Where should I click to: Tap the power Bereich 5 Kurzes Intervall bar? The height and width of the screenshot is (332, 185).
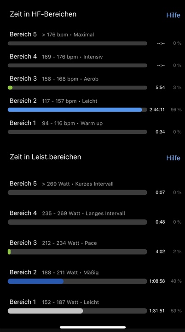point(77,192)
